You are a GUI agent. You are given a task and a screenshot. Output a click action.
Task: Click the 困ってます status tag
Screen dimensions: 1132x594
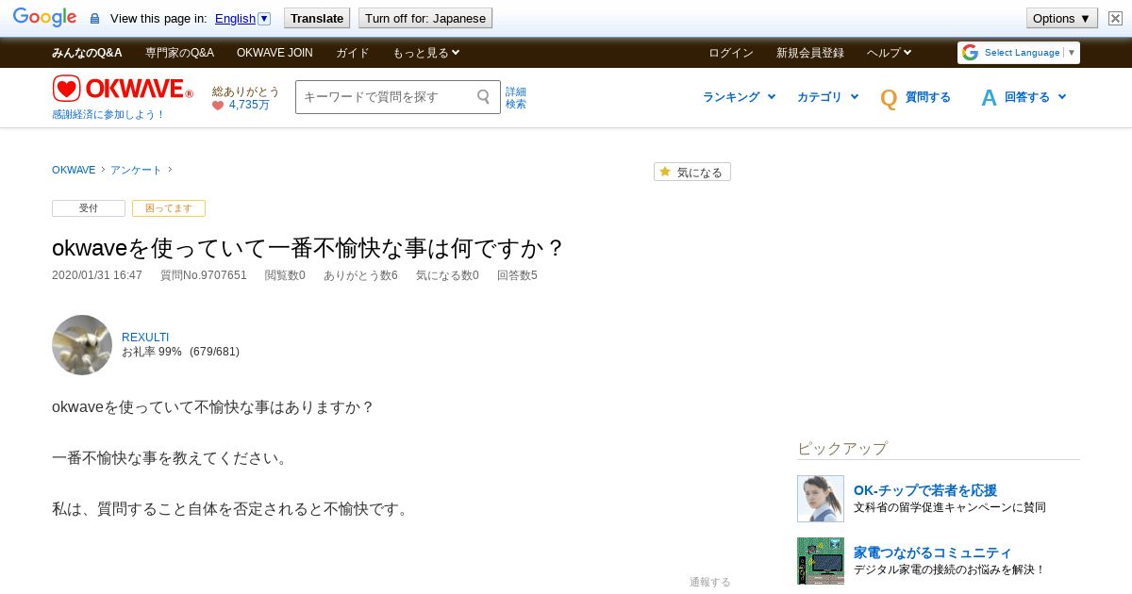[169, 208]
